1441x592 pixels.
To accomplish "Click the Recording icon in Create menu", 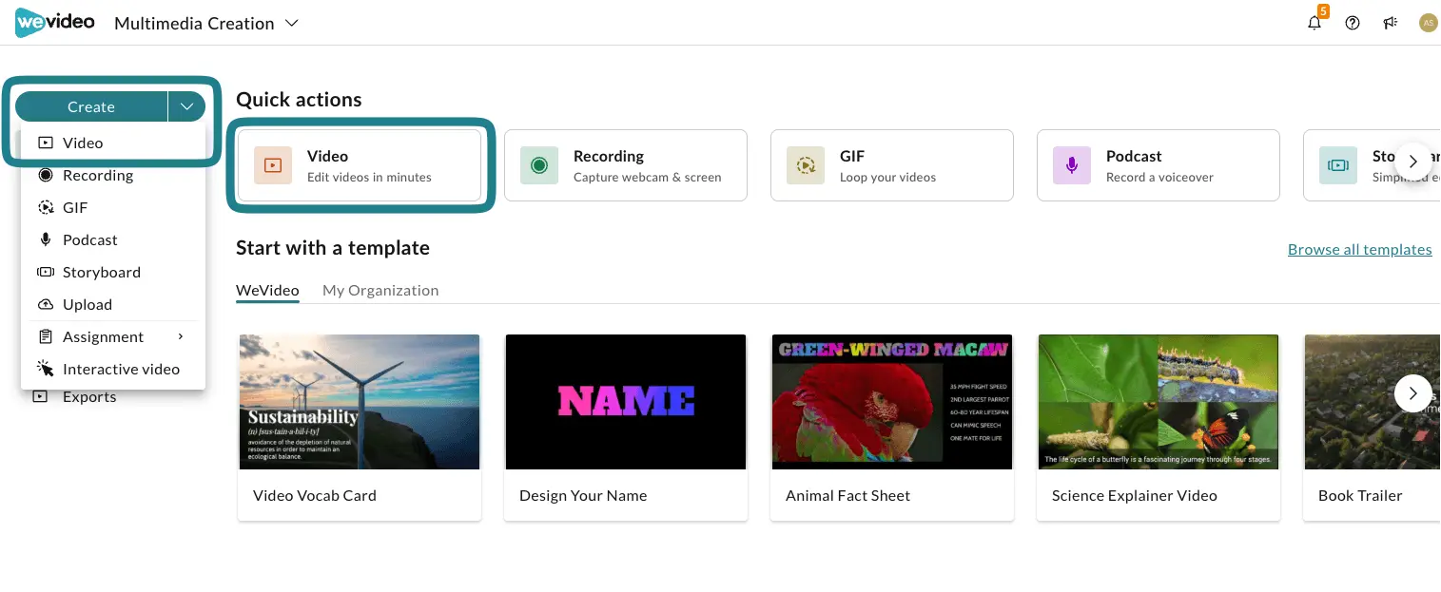I will [x=45, y=175].
